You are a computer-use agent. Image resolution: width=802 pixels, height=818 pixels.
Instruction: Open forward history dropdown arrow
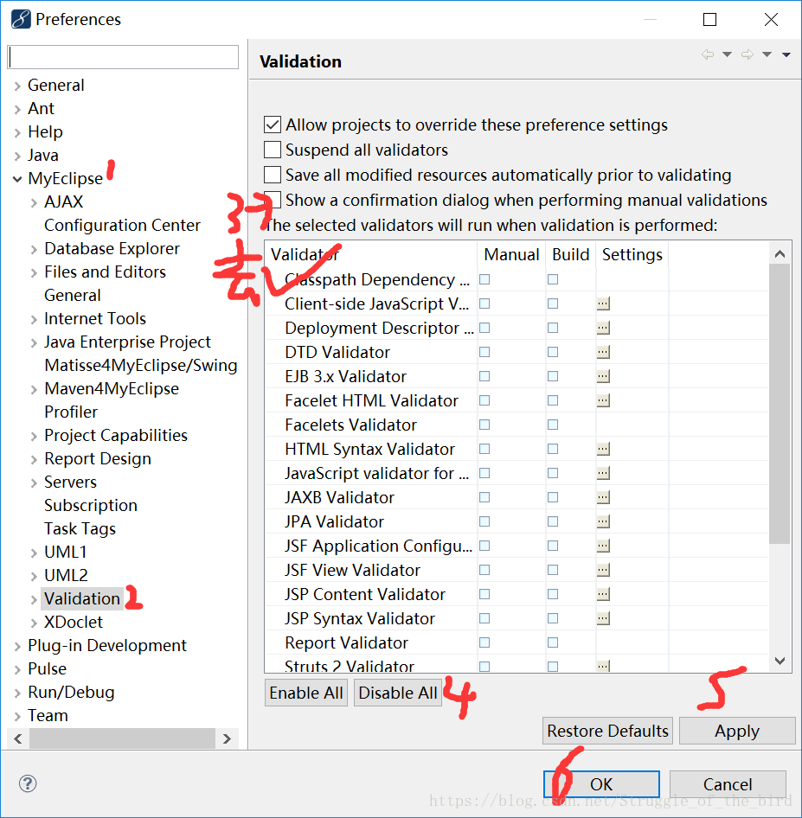point(767,54)
